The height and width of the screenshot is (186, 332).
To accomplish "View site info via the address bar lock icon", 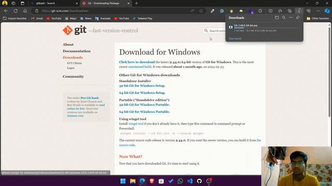I will coord(37,11).
